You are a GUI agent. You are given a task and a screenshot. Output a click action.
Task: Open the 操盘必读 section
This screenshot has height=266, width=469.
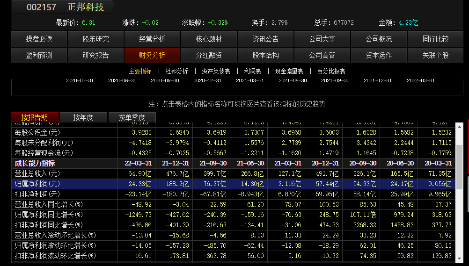(x=39, y=39)
